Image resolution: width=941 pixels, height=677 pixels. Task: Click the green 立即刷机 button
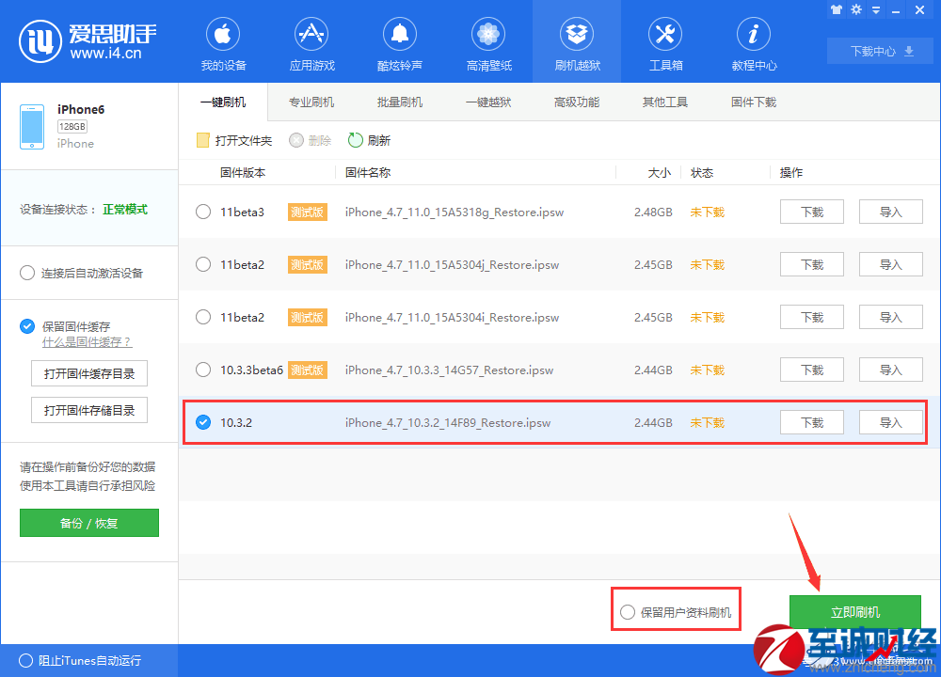(x=854, y=610)
